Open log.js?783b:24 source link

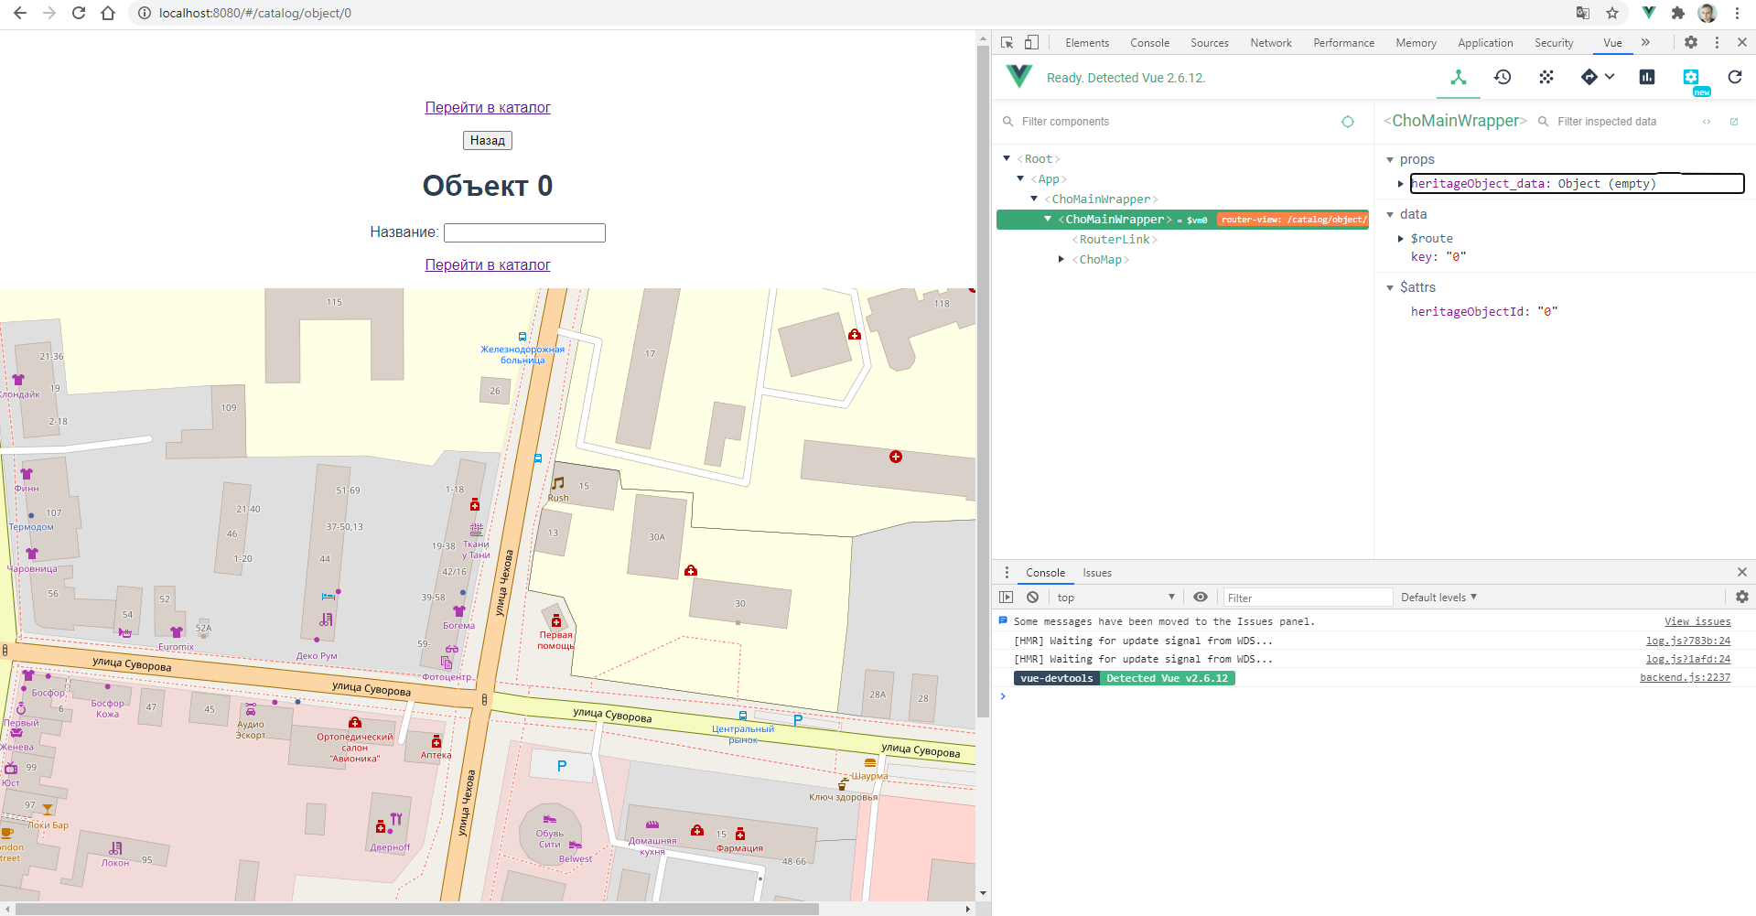[1688, 641]
